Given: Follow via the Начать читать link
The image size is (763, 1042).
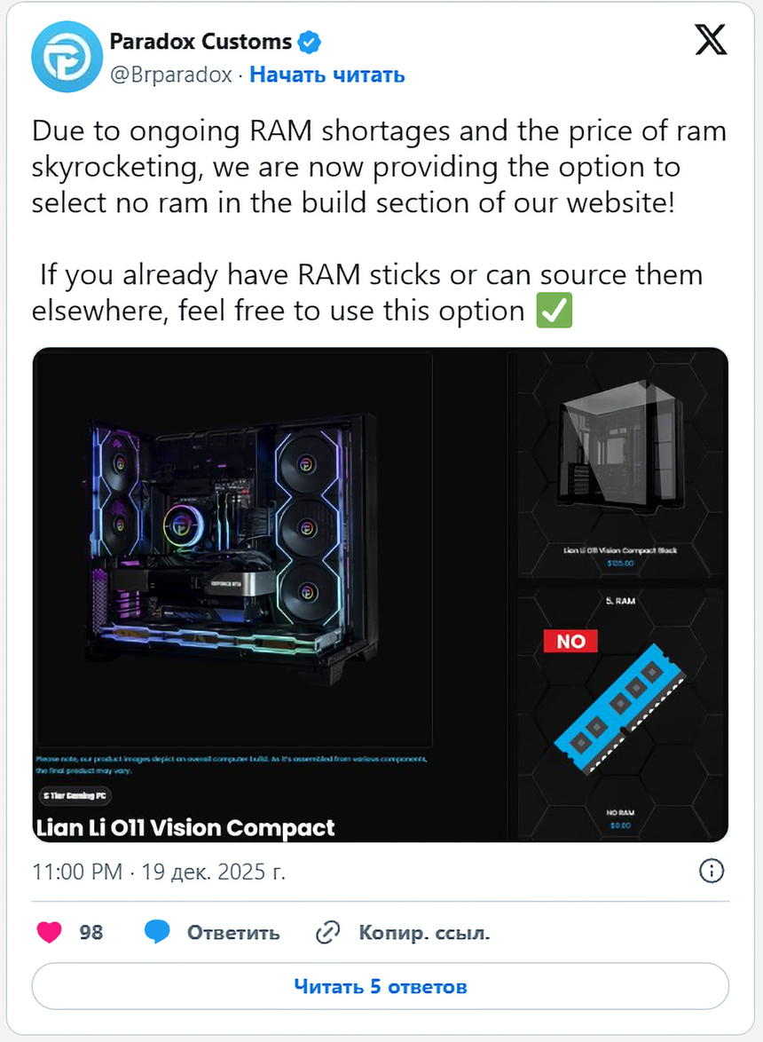Looking at the screenshot, I should pos(327,75).
